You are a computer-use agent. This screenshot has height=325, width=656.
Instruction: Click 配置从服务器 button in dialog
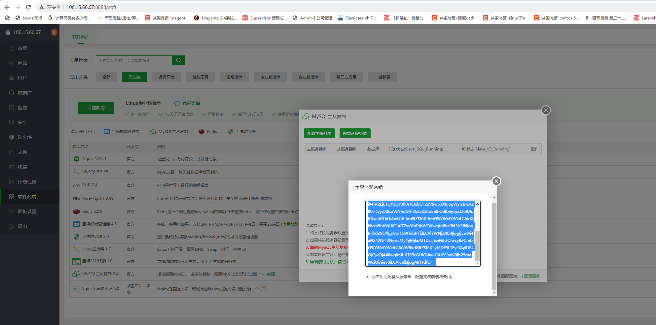click(x=355, y=133)
